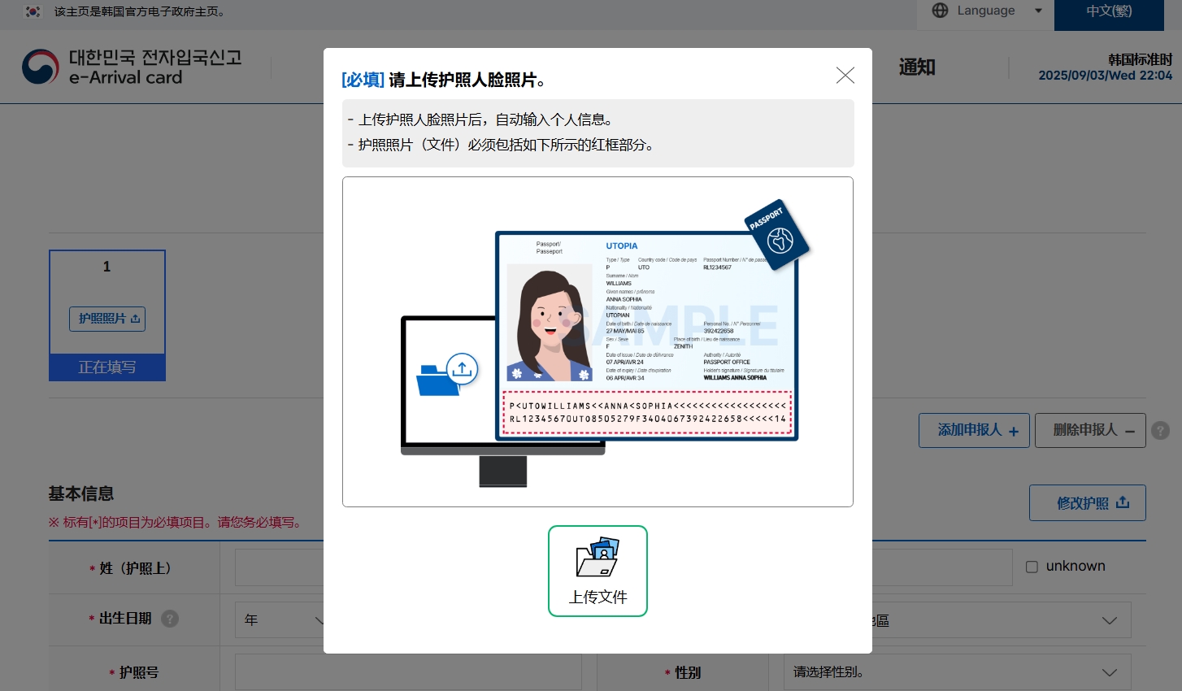Open the 通知 notice menu
The height and width of the screenshot is (691, 1182).
(x=917, y=67)
